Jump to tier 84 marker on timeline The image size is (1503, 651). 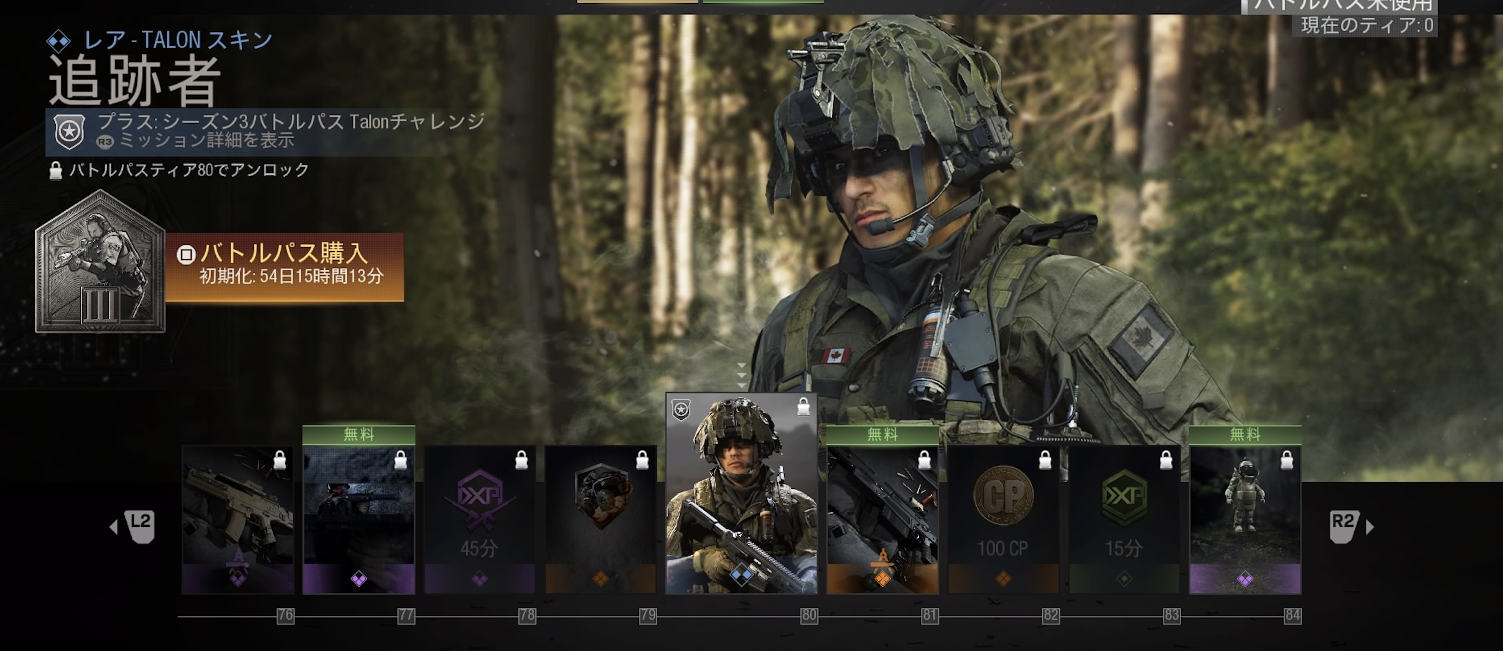(1292, 616)
